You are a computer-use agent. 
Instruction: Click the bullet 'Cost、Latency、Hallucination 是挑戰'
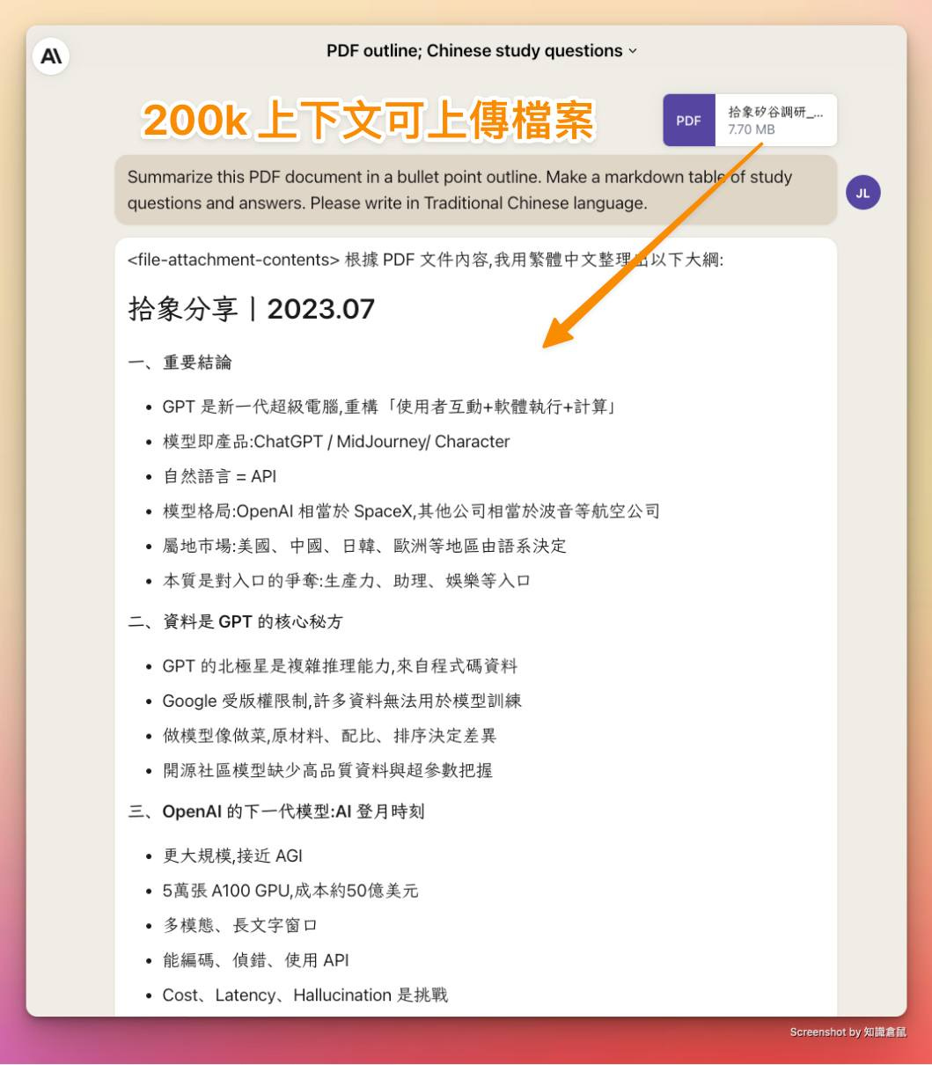point(305,995)
